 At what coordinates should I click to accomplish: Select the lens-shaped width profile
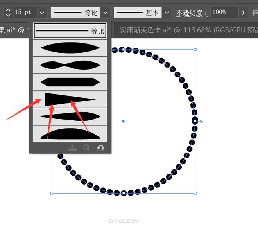click(70, 48)
